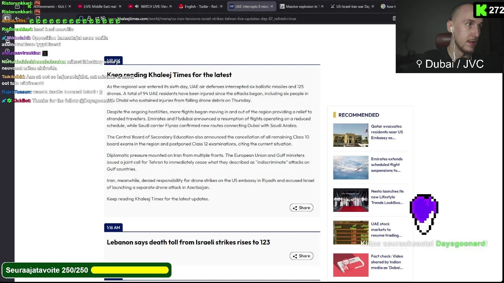The width and height of the screenshot is (504, 283).
Task: Select the UAE intercepts 6 missiles tab
Action: (x=251, y=6)
